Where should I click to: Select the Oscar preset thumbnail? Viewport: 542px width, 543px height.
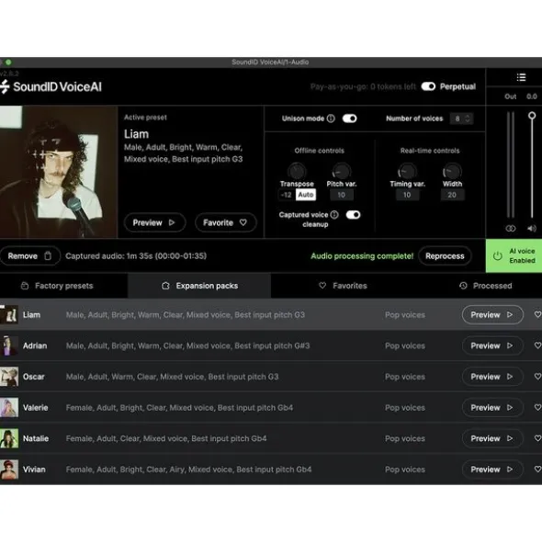9,377
